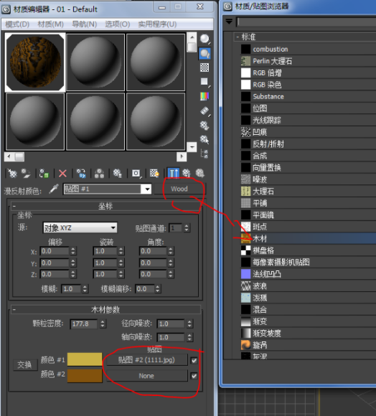Open the 贴图 #1 map name dropdown

tap(147, 189)
